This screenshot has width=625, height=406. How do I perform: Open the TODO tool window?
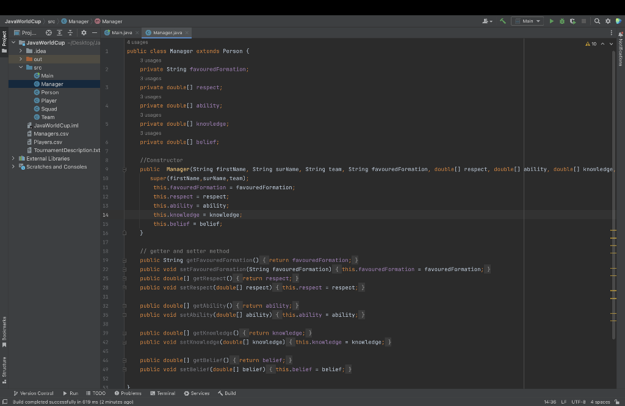pos(96,393)
